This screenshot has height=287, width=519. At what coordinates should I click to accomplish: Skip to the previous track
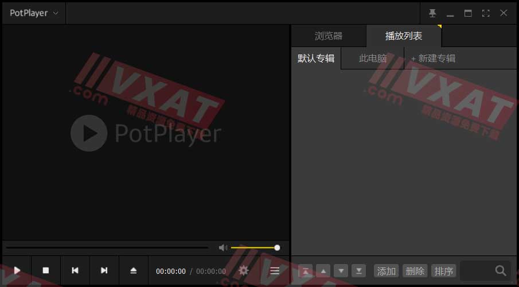(x=75, y=270)
